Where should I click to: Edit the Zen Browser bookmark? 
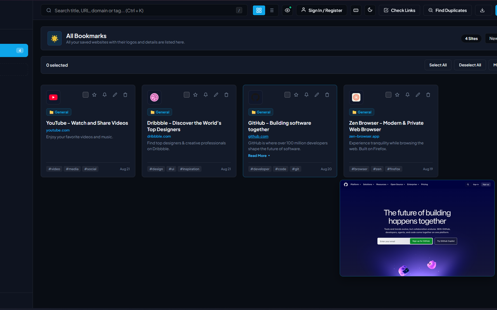[x=418, y=95]
